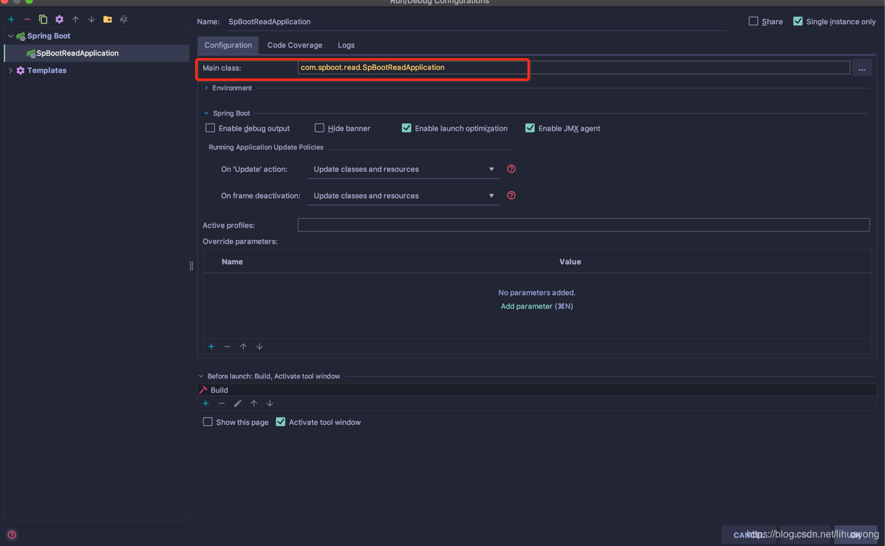
Task: Add a before launch task
Action: 206,403
